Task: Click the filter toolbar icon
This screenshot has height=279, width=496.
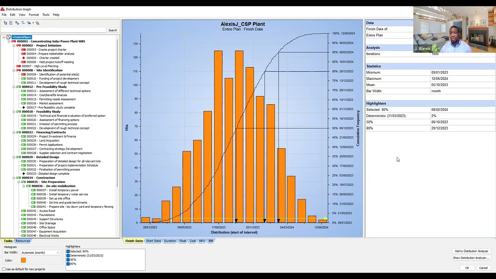Action: click(29, 23)
